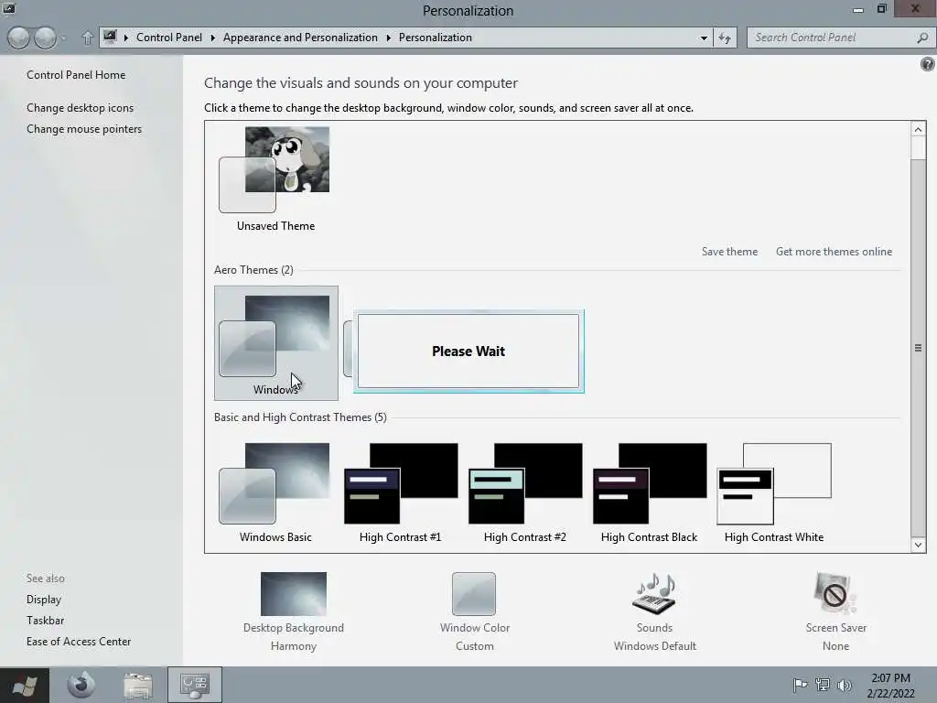
Task: Refresh the Personalization page
Action: click(x=725, y=38)
